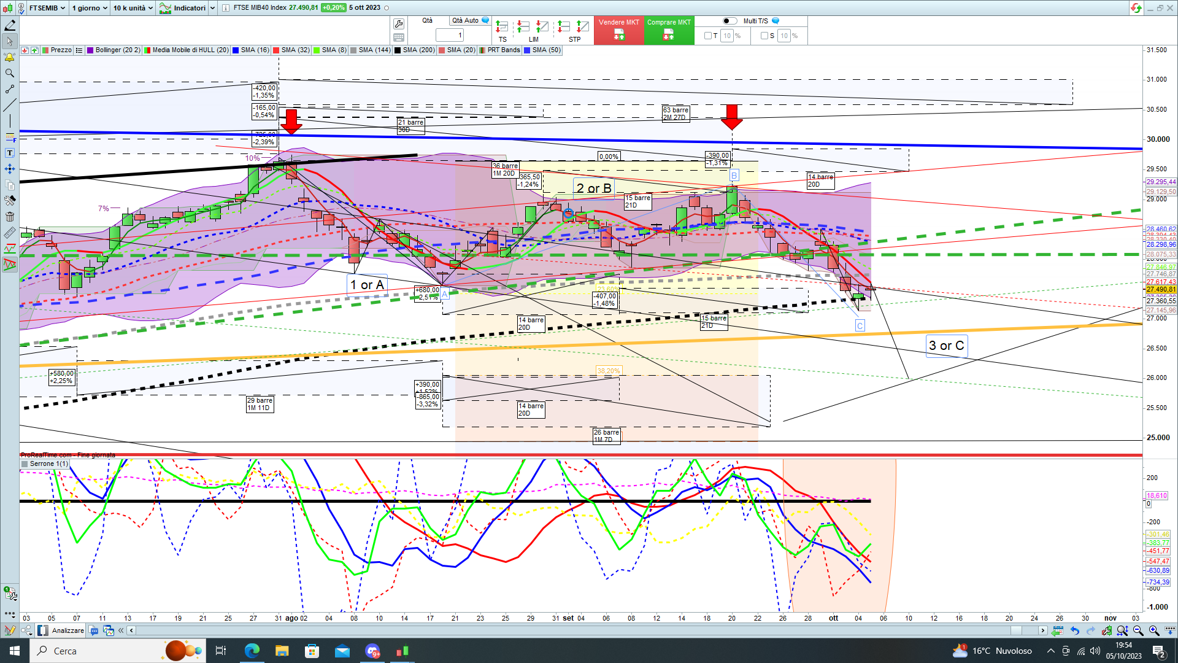Click the redo arrow icon
Image resolution: width=1178 pixels, height=663 pixels.
click(x=1090, y=630)
